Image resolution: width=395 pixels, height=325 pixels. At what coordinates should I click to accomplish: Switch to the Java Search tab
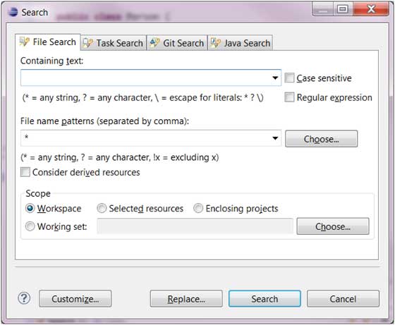[x=240, y=43]
